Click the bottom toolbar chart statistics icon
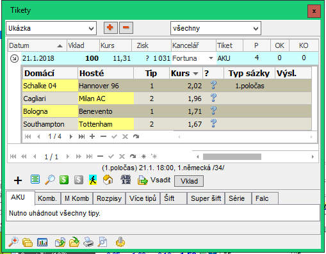Screen dimensions: 326x254 click(x=42, y=242)
